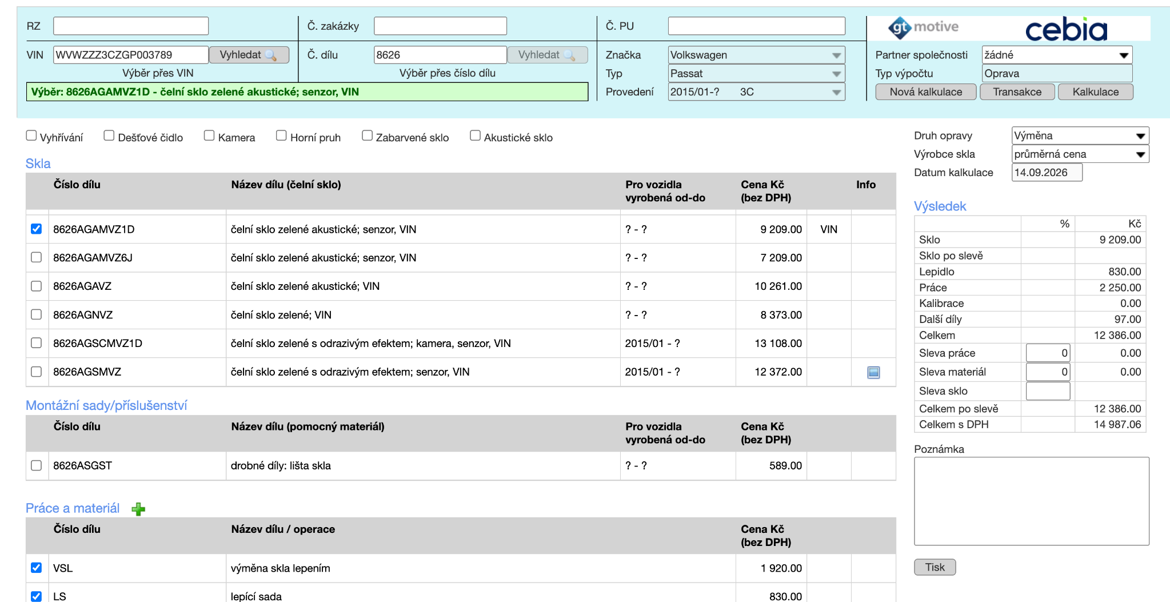Select the 8626AGSCMVZ1D checkbox
This screenshot has width=1170, height=602.
coord(37,343)
